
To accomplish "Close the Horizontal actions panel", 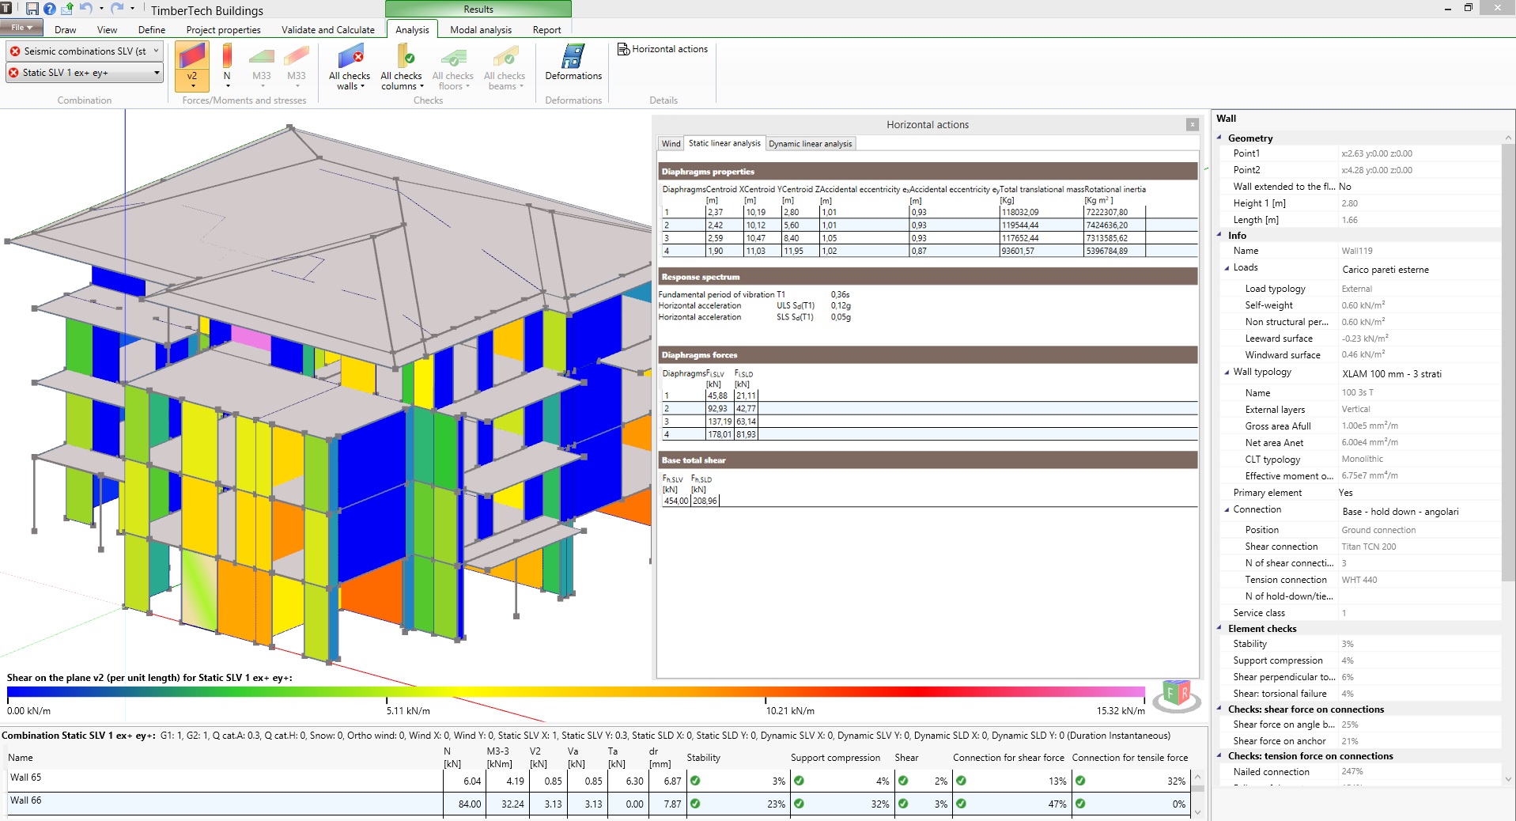I will [x=1193, y=125].
